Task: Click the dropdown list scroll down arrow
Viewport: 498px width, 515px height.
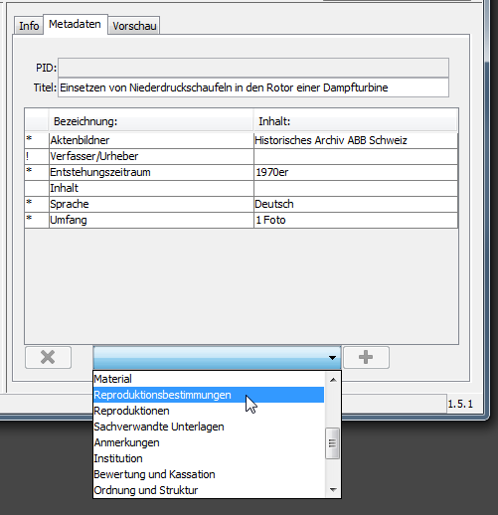Action: click(x=333, y=489)
